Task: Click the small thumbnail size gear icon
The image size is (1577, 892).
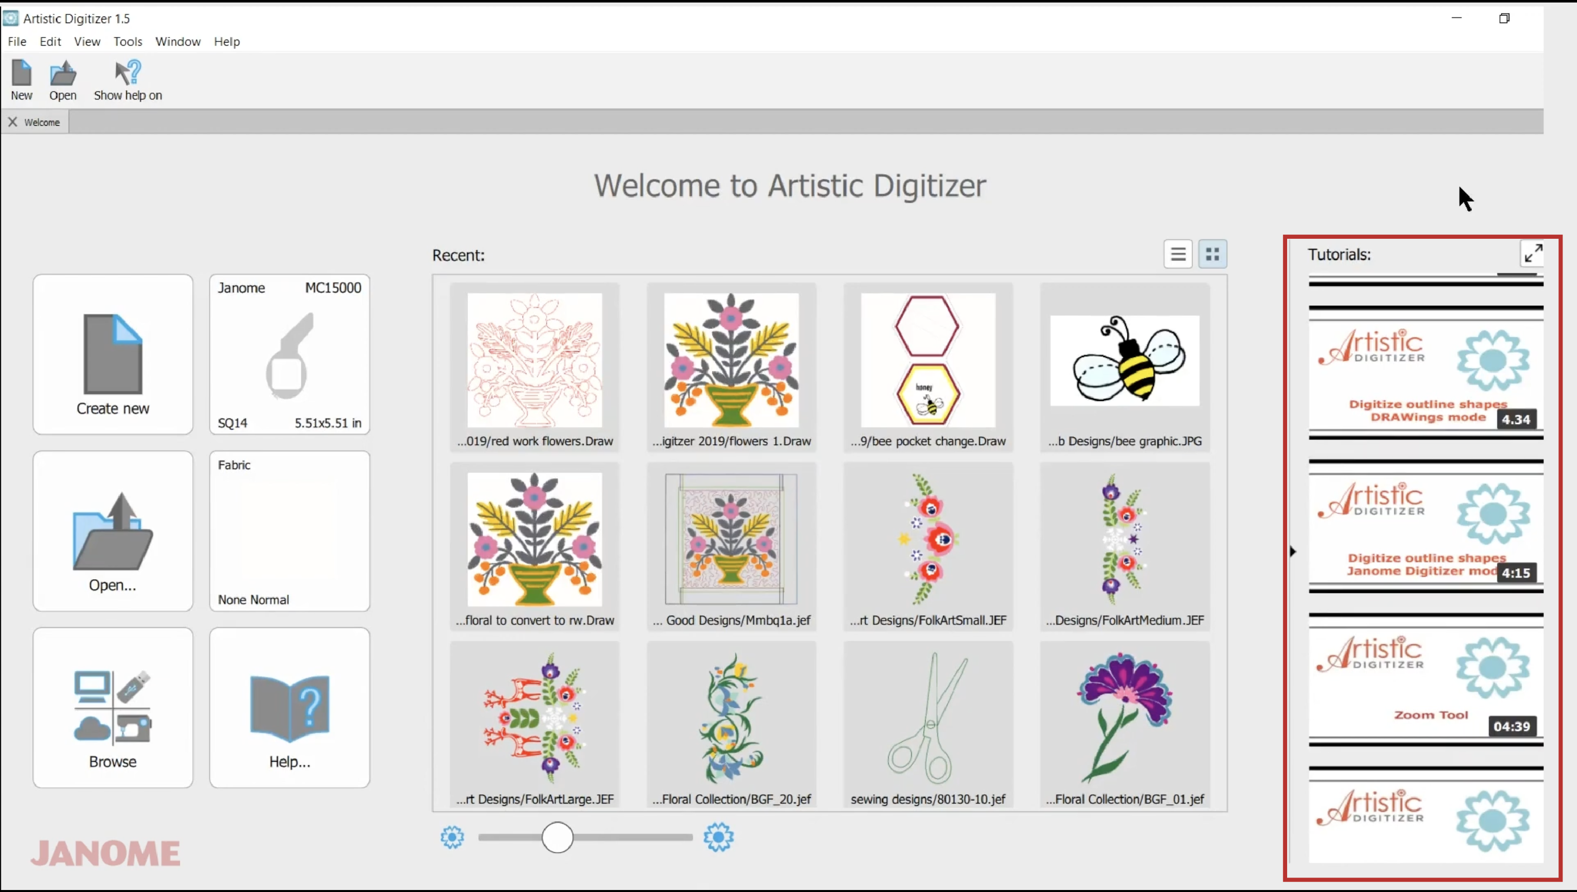Action: tap(452, 837)
